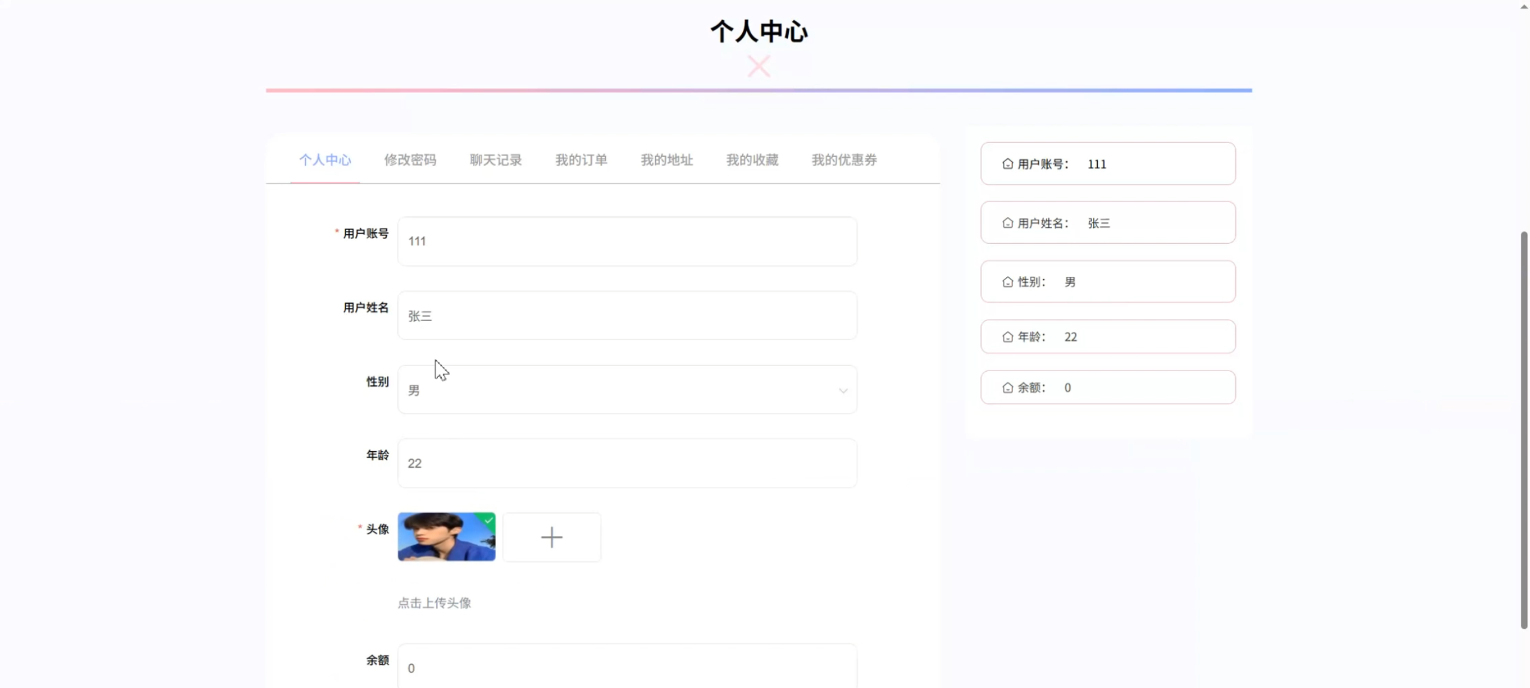Click the 22 value in summary card

(x=1070, y=337)
